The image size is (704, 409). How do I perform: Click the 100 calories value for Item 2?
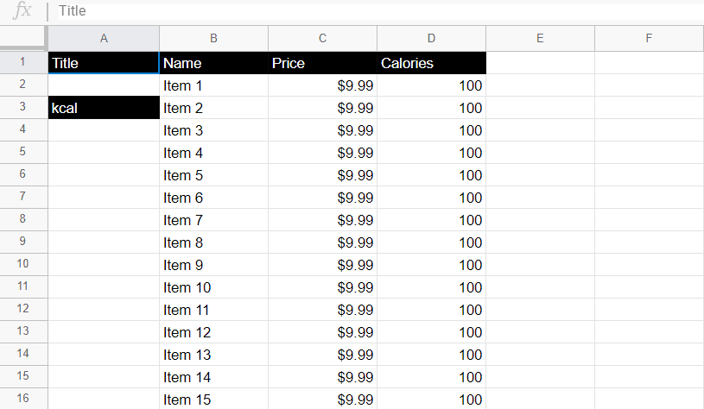431,108
